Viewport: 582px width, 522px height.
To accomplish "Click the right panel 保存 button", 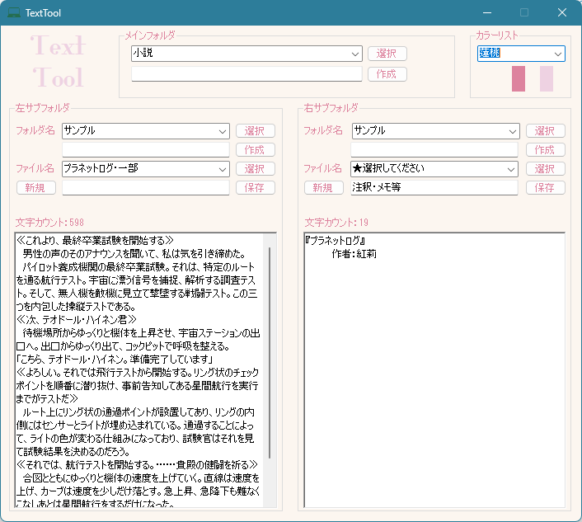I will click(545, 188).
